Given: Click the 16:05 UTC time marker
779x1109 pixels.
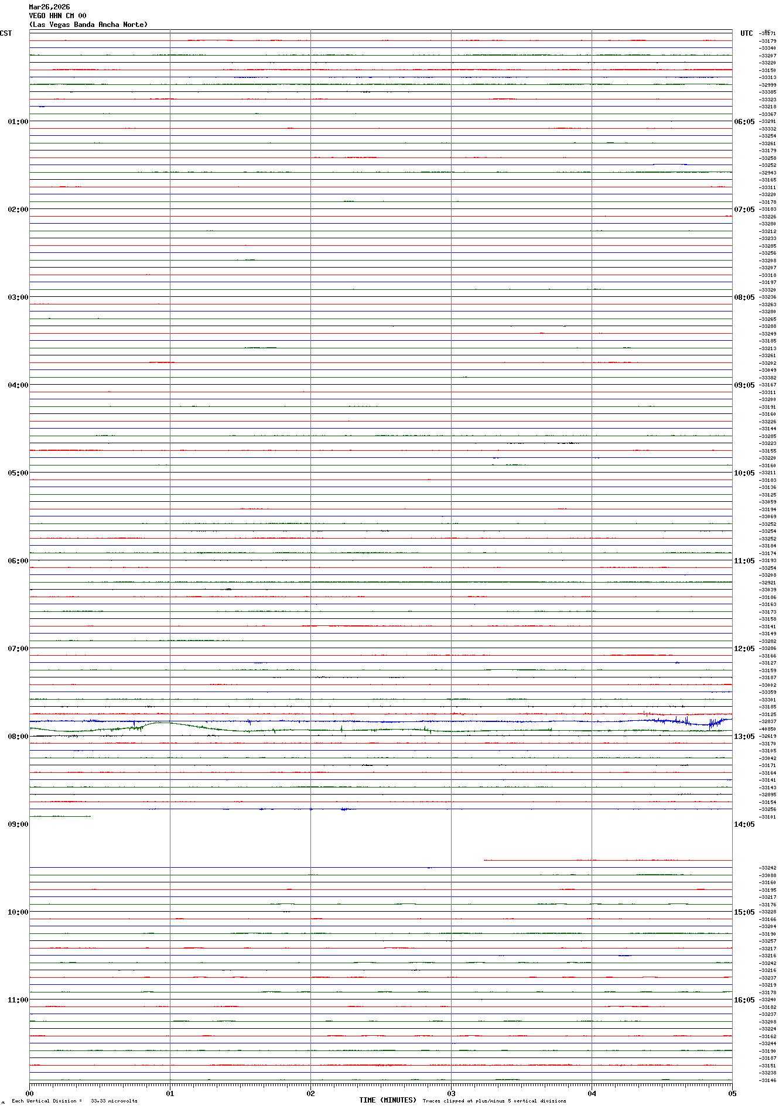Looking at the screenshot, I should pos(744,1000).
